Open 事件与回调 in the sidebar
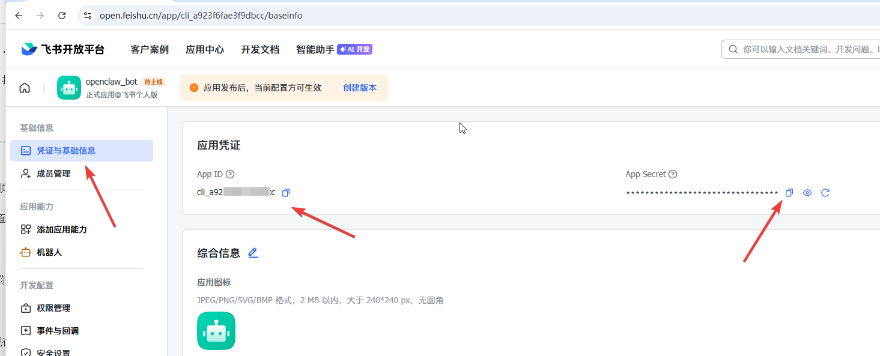 click(x=58, y=331)
